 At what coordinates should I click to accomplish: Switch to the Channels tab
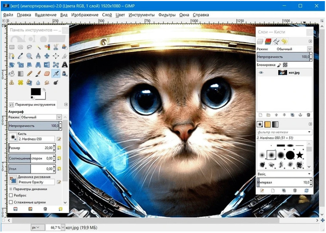coord(268,42)
